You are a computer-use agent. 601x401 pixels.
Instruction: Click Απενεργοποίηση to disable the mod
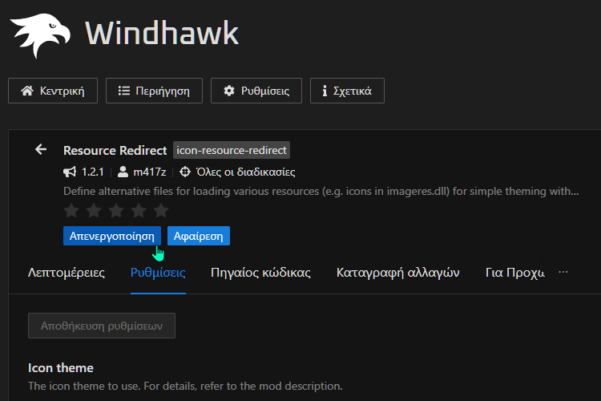coord(112,236)
